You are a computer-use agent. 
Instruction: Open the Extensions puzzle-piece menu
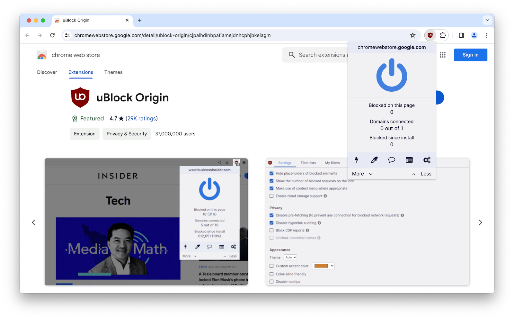443,35
